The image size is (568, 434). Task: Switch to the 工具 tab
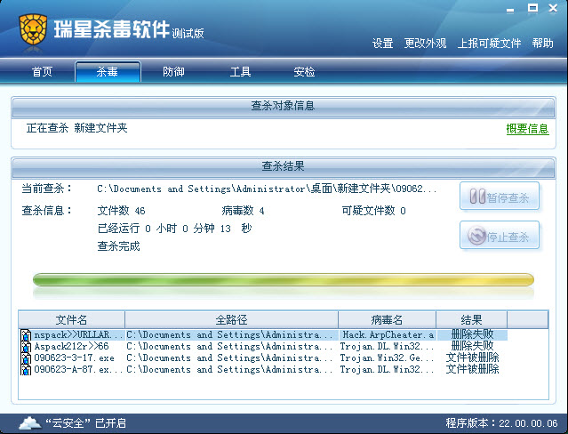[x=240, y=71]
